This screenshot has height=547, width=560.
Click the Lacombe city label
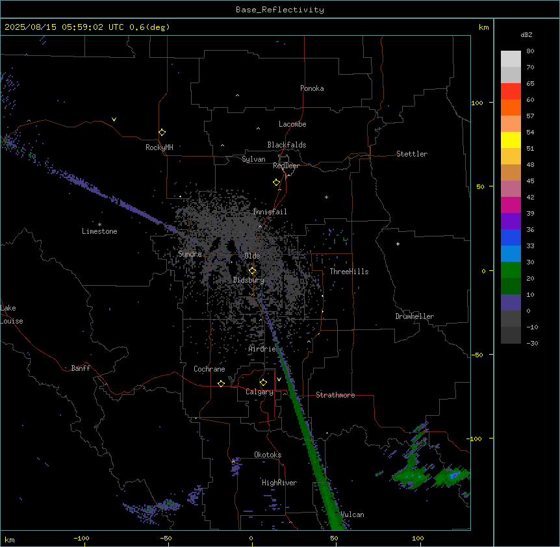pos(292,124)
